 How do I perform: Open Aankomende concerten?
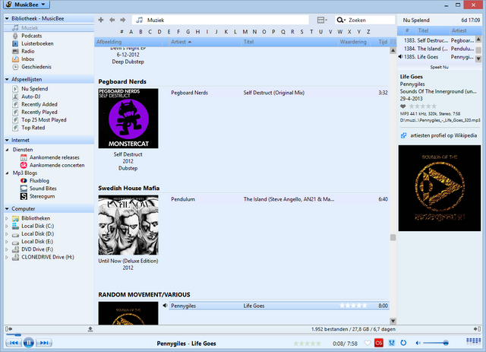pyautogui.click(x=57, y=165)
